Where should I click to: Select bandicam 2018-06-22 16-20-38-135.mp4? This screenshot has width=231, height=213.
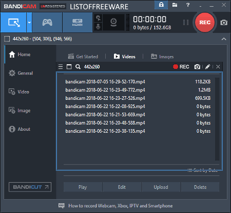(138, 131)
